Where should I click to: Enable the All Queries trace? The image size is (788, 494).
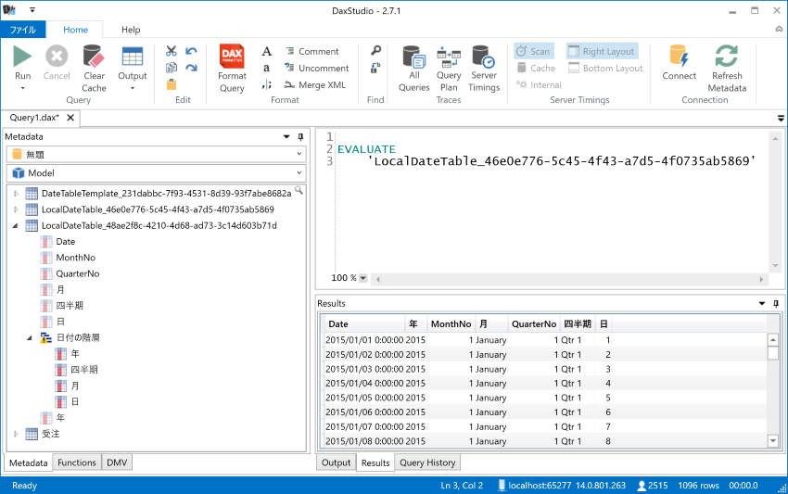point(414,69)
